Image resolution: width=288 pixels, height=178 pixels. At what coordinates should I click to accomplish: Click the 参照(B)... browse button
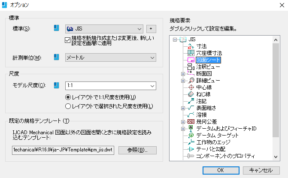click(x=137, y=150)
